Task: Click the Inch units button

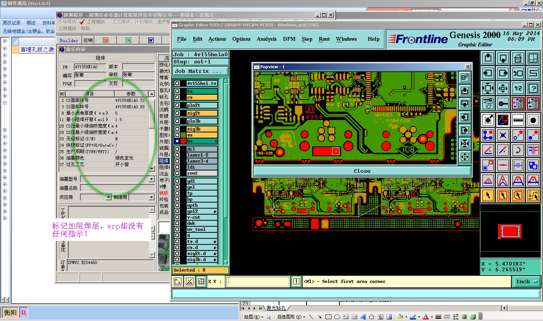Action: 526,281
